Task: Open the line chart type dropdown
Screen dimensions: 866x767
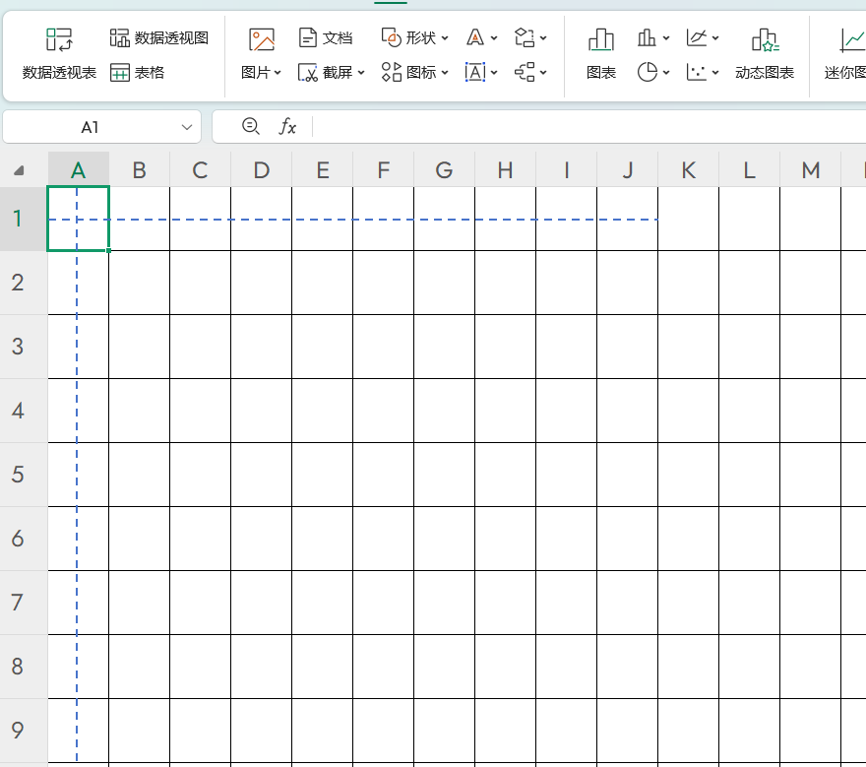Action: click(715, 38)
